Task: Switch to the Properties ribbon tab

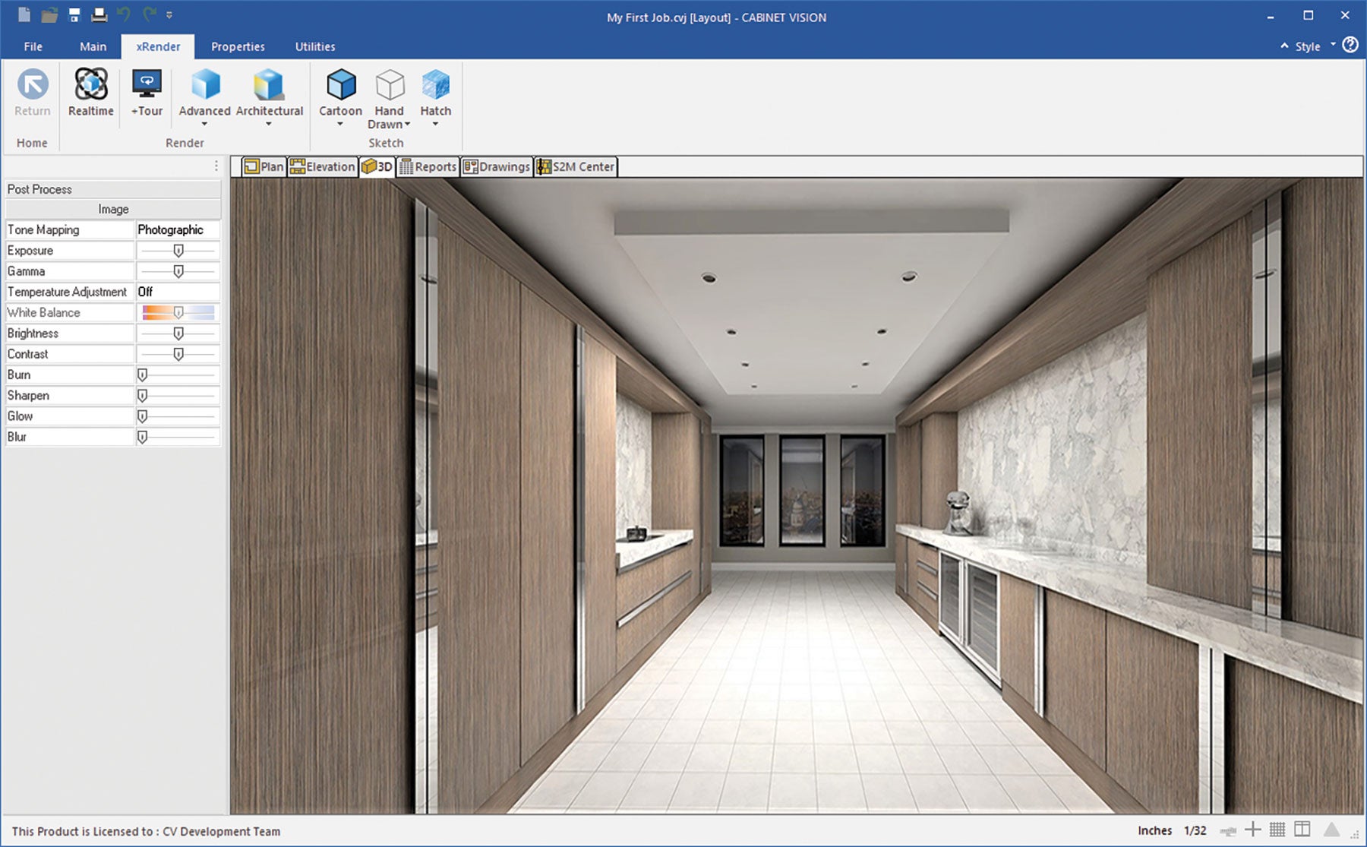Action: (238, 46)
